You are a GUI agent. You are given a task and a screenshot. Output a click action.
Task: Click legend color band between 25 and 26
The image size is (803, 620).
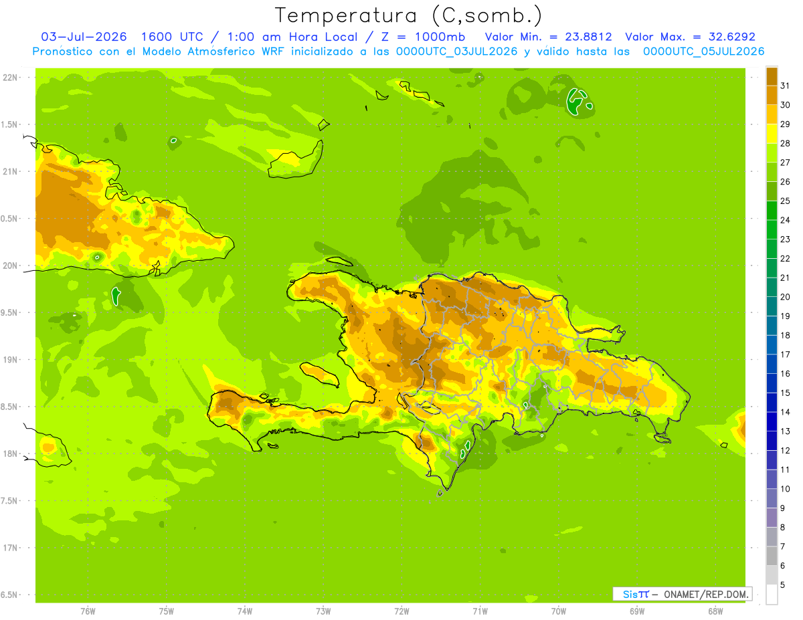tap(772, 191)
